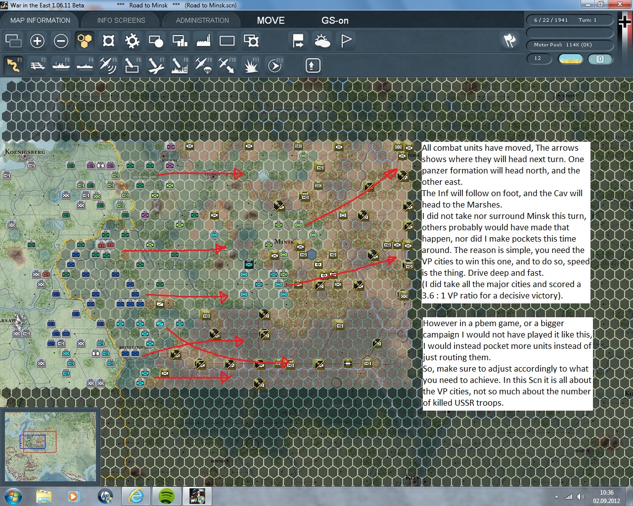The width and height of the screenshot is (633, 506).
Task: Select the F8 bomb city mode icon
Action: [180, 65]
